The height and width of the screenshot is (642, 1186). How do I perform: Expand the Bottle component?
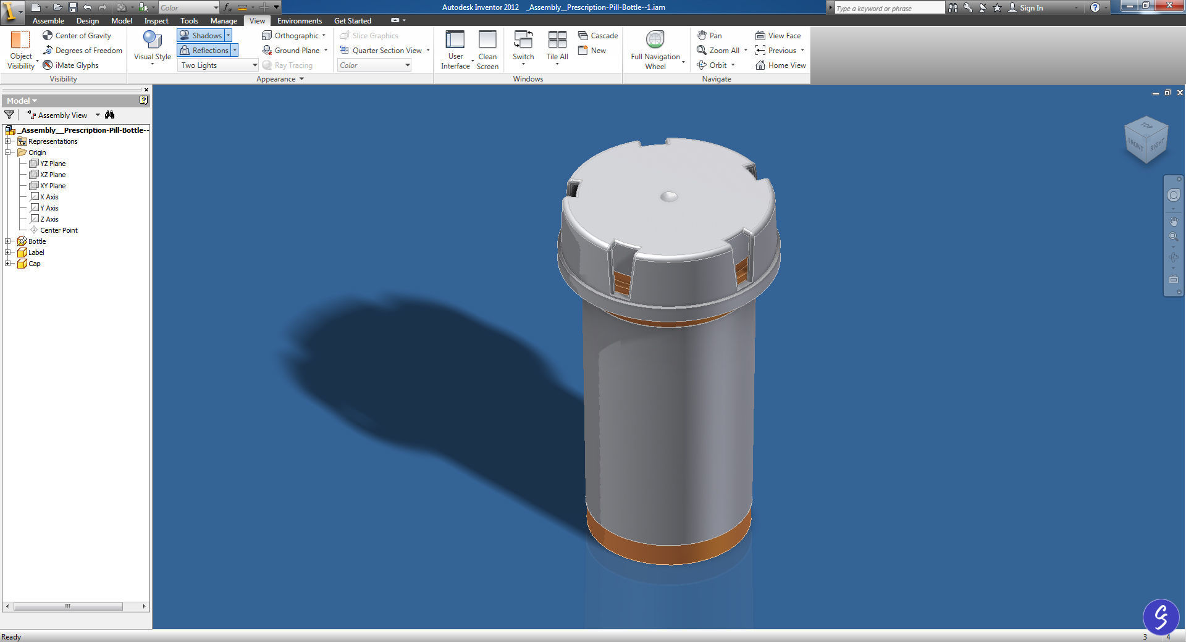(x=8, y=241)
